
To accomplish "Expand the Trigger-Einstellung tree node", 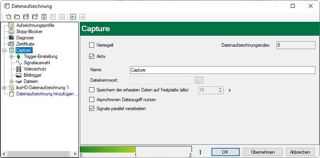I will (x=12, y=56).
